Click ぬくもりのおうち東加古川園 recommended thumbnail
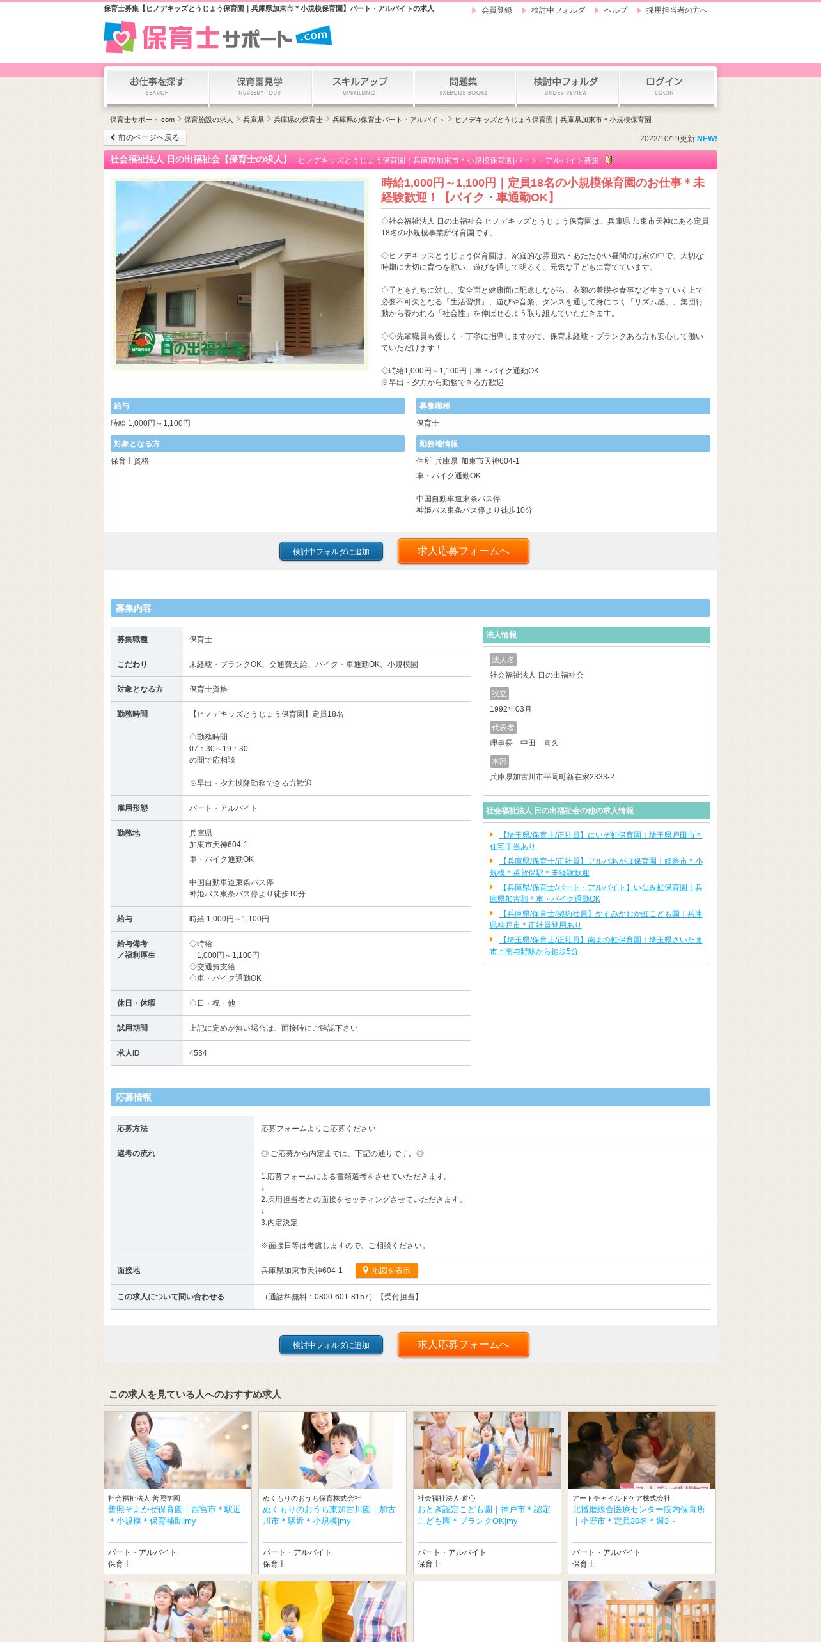 (332, 1450)
